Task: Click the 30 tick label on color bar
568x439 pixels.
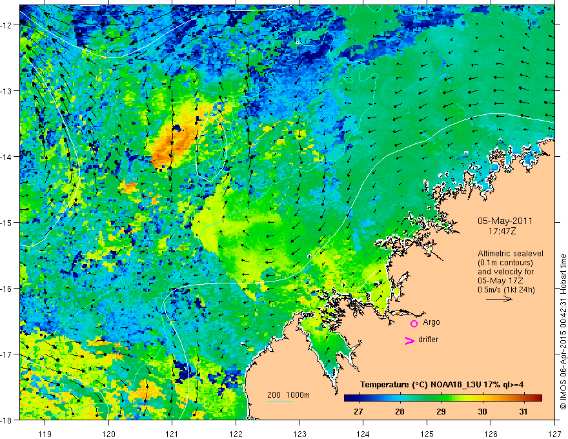Action: click(x=482, y=411)
